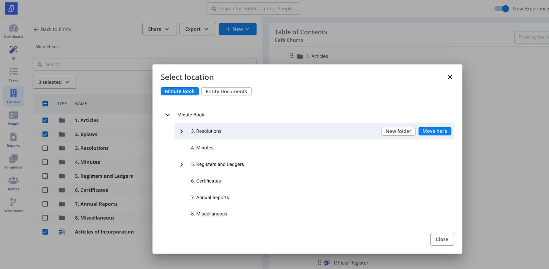Uncheck the Articles of Incorporation checkbox
549x269 pixels.
(45, 232)
